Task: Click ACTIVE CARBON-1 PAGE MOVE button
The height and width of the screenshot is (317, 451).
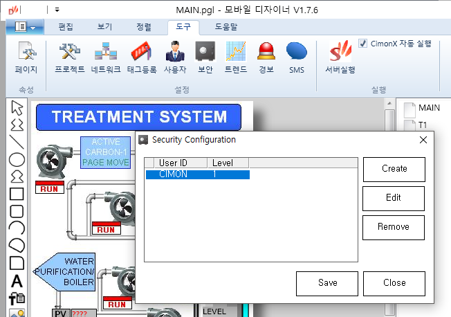Action: (105, 152)
